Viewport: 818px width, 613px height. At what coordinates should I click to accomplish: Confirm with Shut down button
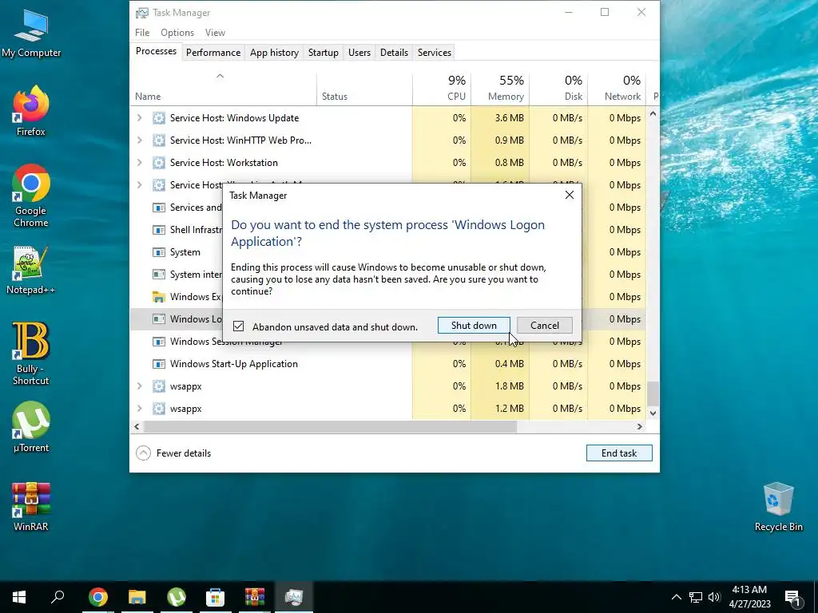point(474,326)
